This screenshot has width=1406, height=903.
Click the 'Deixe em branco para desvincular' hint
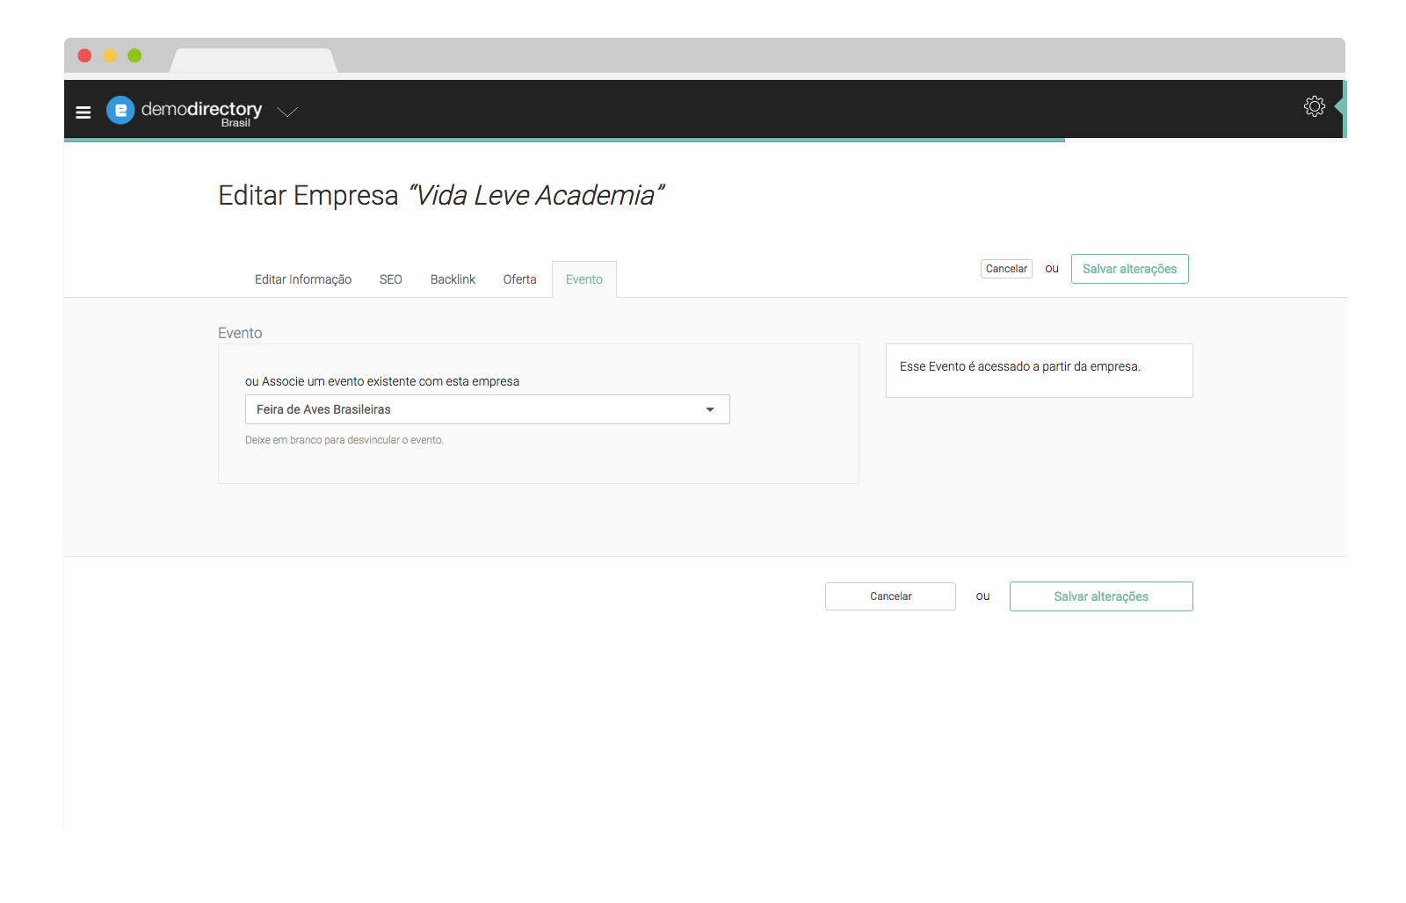pyautogui.click(x=344, y=440)
